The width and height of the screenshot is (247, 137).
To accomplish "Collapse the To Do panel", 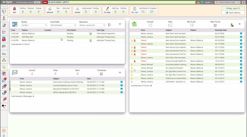I will point(240,24).
